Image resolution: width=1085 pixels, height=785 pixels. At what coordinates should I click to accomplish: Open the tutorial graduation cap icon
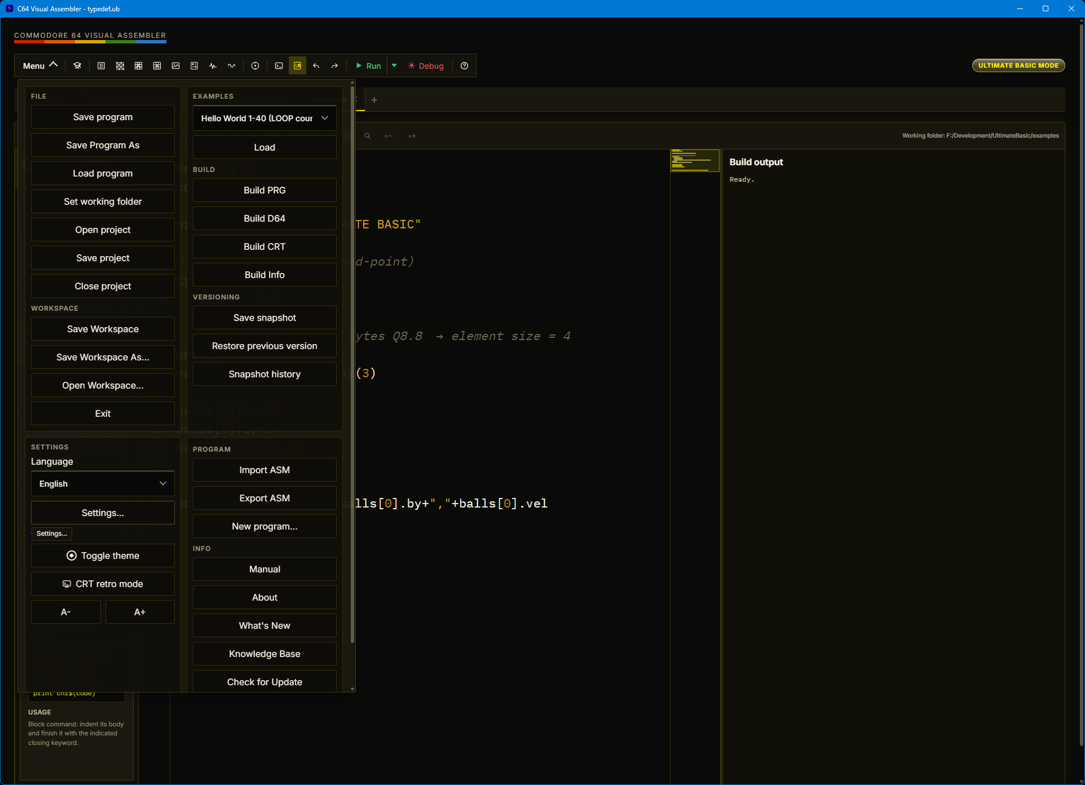coord(77,66)
